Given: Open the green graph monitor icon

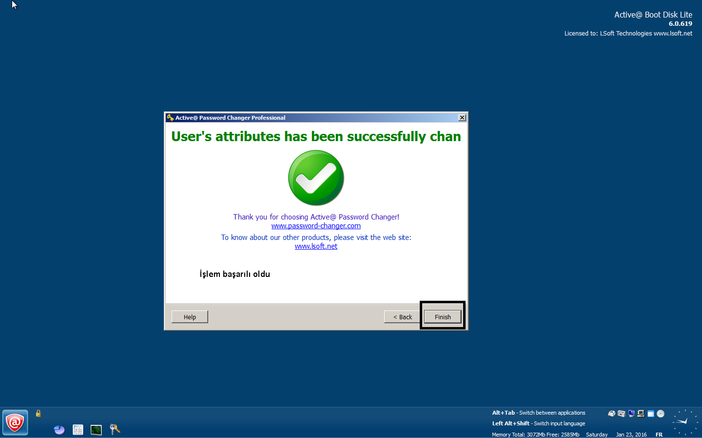Looking at the screenshot, I should [96, 429].
